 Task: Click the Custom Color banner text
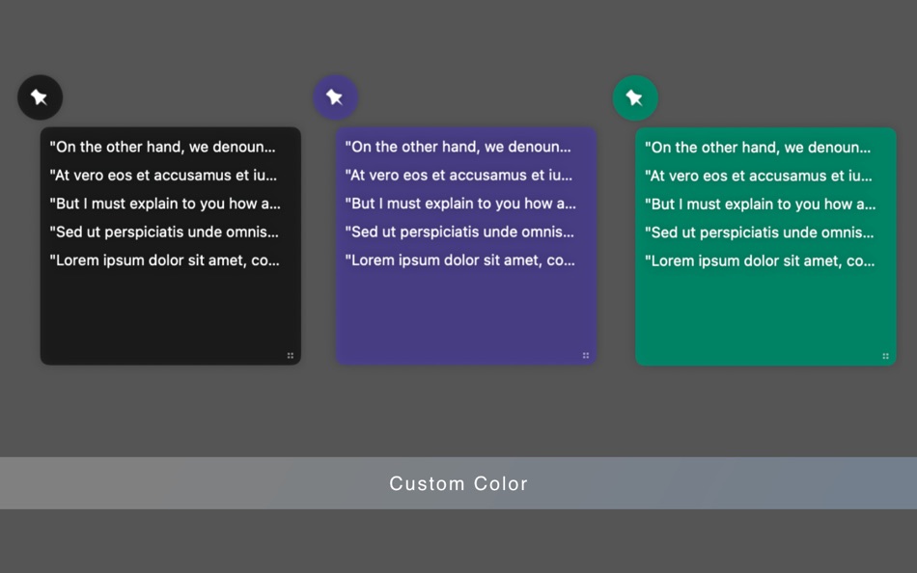click(458, 483)
